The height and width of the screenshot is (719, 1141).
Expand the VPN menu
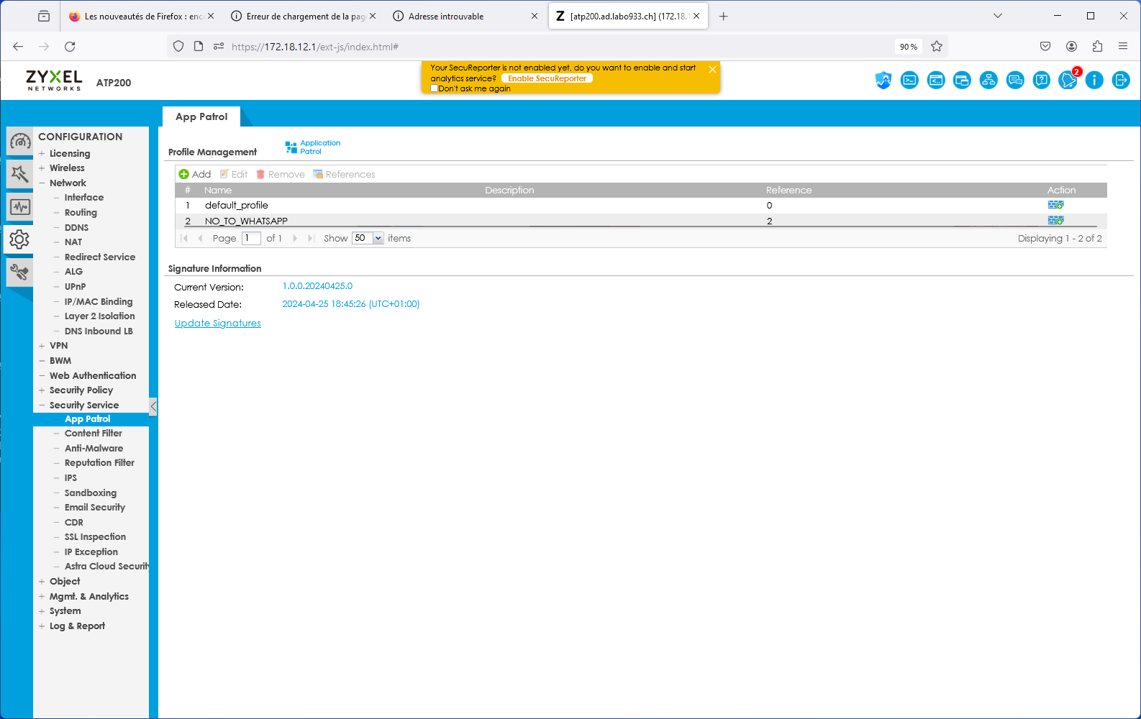pyautogui.click(x=42, y=346)
